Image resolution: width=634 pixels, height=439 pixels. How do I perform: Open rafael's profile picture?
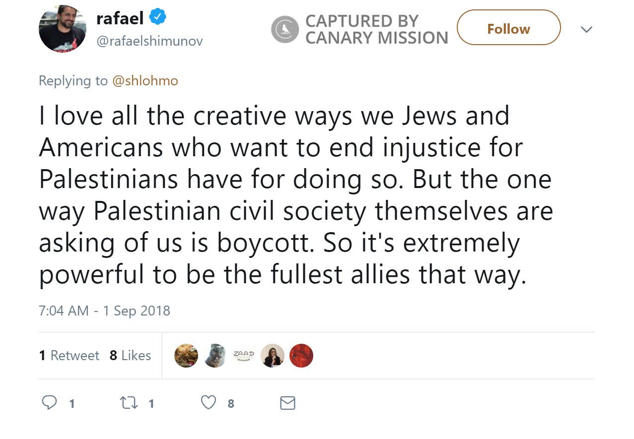coord(63,29)
